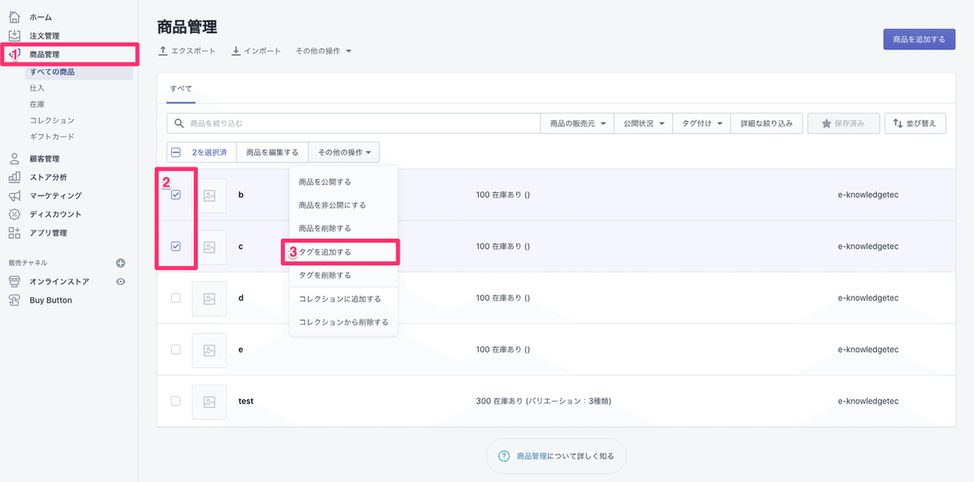Click the 注文管理 orders icon
Image resolution: width=974 pixels, height=482 pixels.
point(14,36)
